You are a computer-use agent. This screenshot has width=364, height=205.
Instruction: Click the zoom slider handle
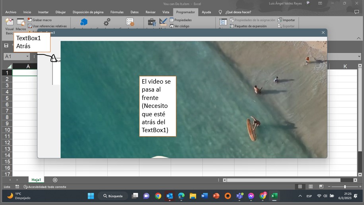pyautogui.click(x=345, y=187)
